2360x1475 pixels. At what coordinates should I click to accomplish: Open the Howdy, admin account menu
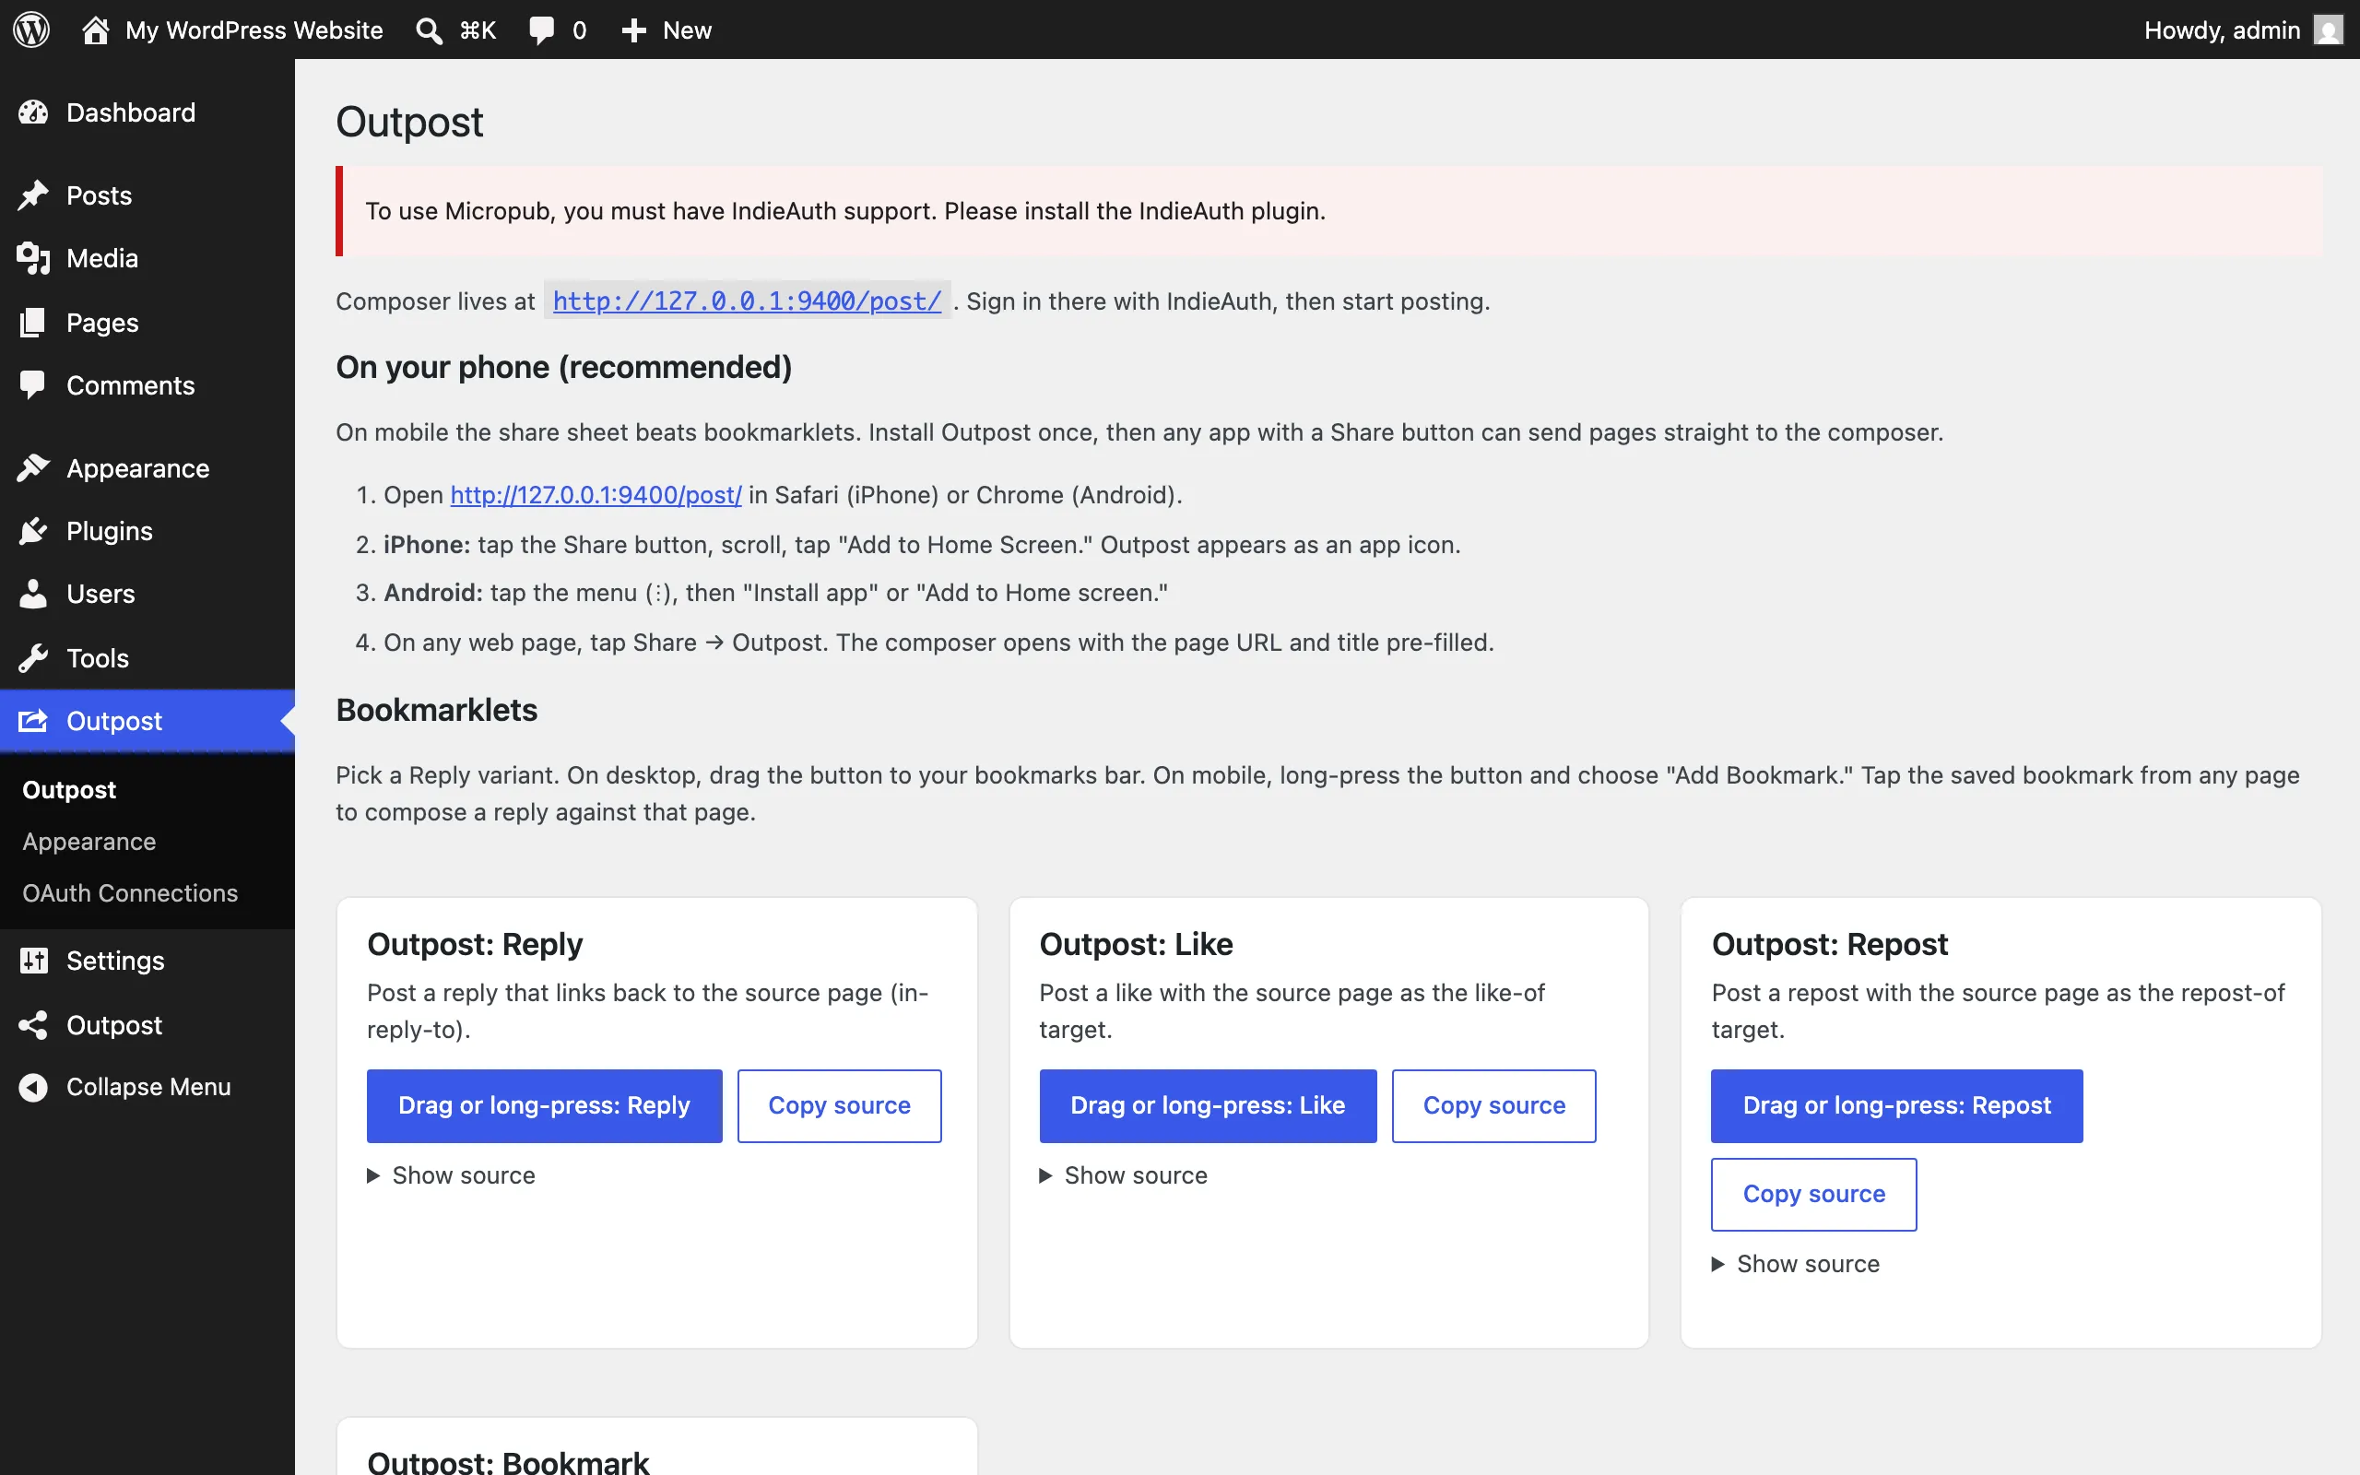pyautogui.click(x=2243, y=30)
